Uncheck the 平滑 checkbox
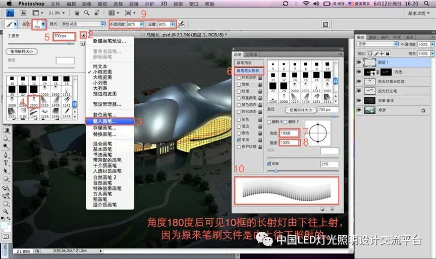 [x=239, y=140]
